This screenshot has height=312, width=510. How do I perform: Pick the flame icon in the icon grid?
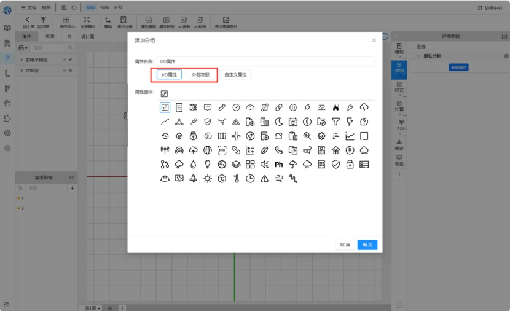[335, 107]
